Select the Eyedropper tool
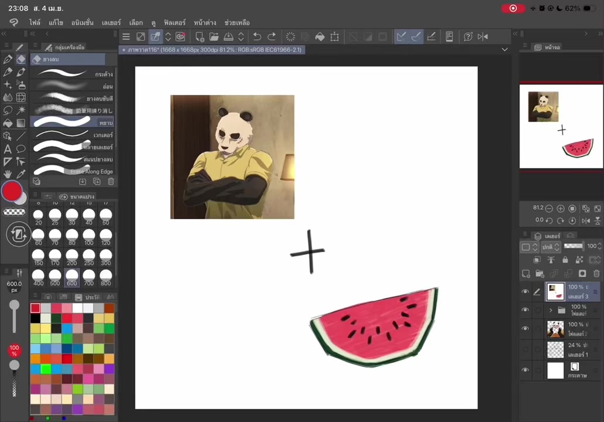The height and width of the screenshot is (422, 604). click(x=21, y=175)
